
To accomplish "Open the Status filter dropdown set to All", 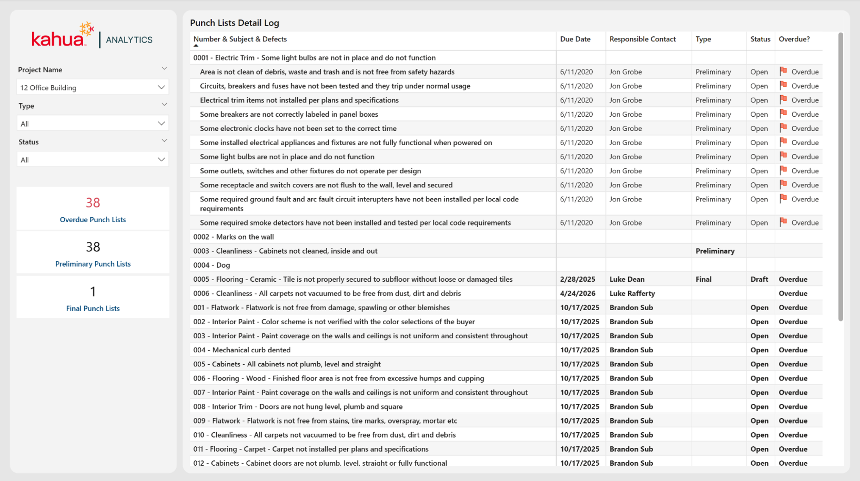I will click(93, 160).
